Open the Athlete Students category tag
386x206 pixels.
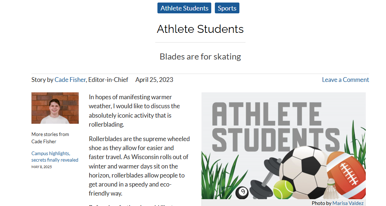[x=184, y=8]
